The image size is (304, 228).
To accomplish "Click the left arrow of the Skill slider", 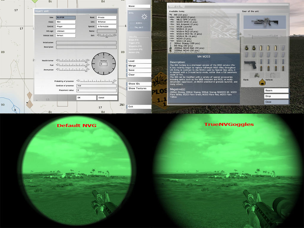I will point(98,35).
